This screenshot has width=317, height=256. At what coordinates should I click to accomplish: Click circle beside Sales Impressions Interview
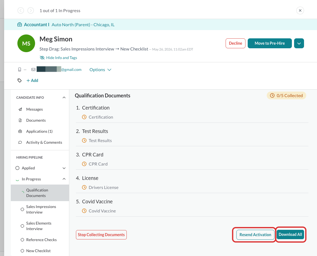[x=22, y=209]
